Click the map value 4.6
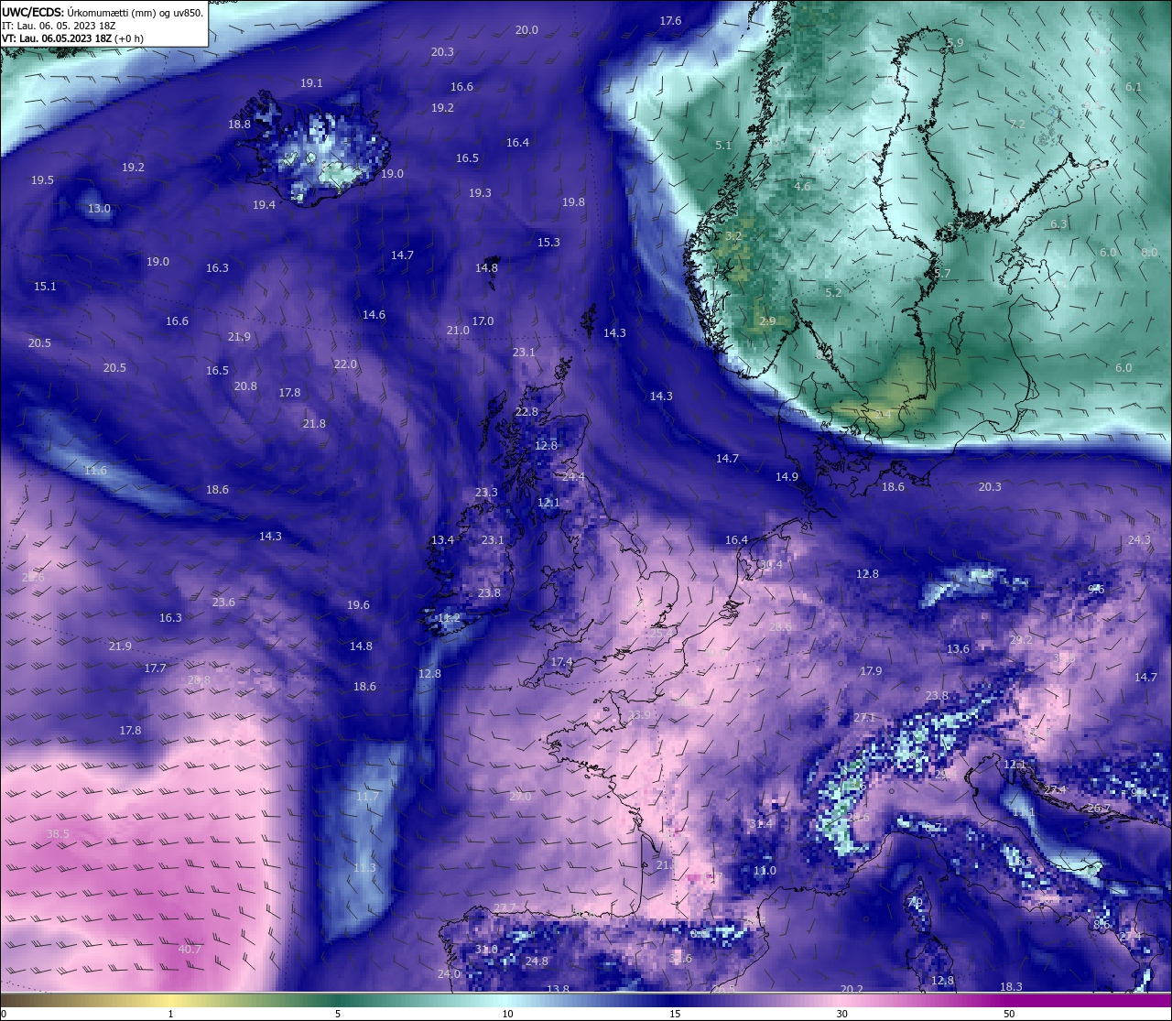The width and height of the screenshot is (1172, 1021). point(802,187)
